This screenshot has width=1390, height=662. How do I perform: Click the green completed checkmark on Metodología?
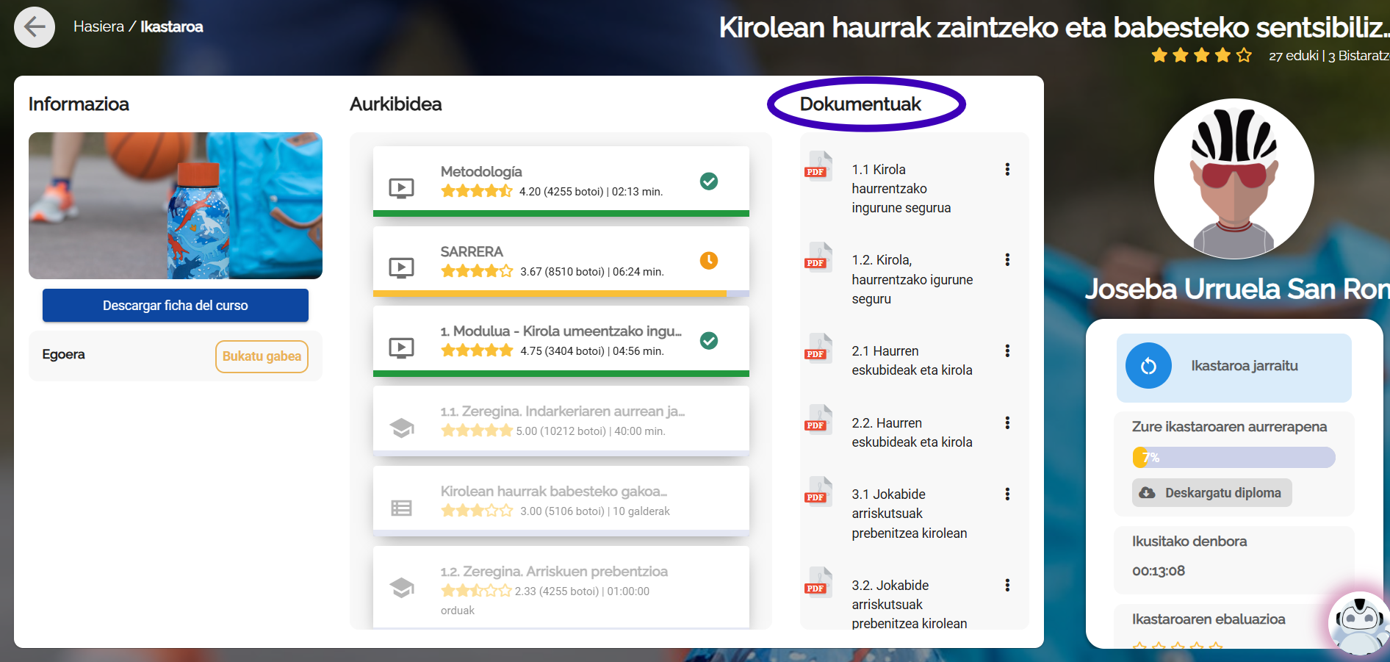tap(708, 181)
